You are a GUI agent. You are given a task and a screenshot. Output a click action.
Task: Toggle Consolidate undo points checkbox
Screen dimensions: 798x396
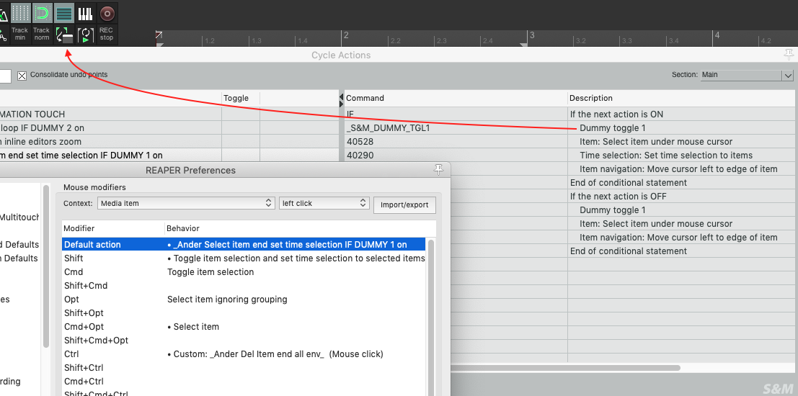pyautogui.click(x=22, y=76)
